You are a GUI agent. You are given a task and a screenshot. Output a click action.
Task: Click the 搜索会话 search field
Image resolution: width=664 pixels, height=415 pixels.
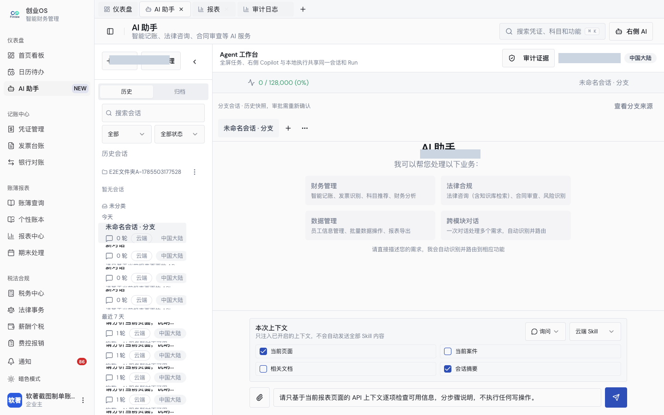[x=153, y=113]
